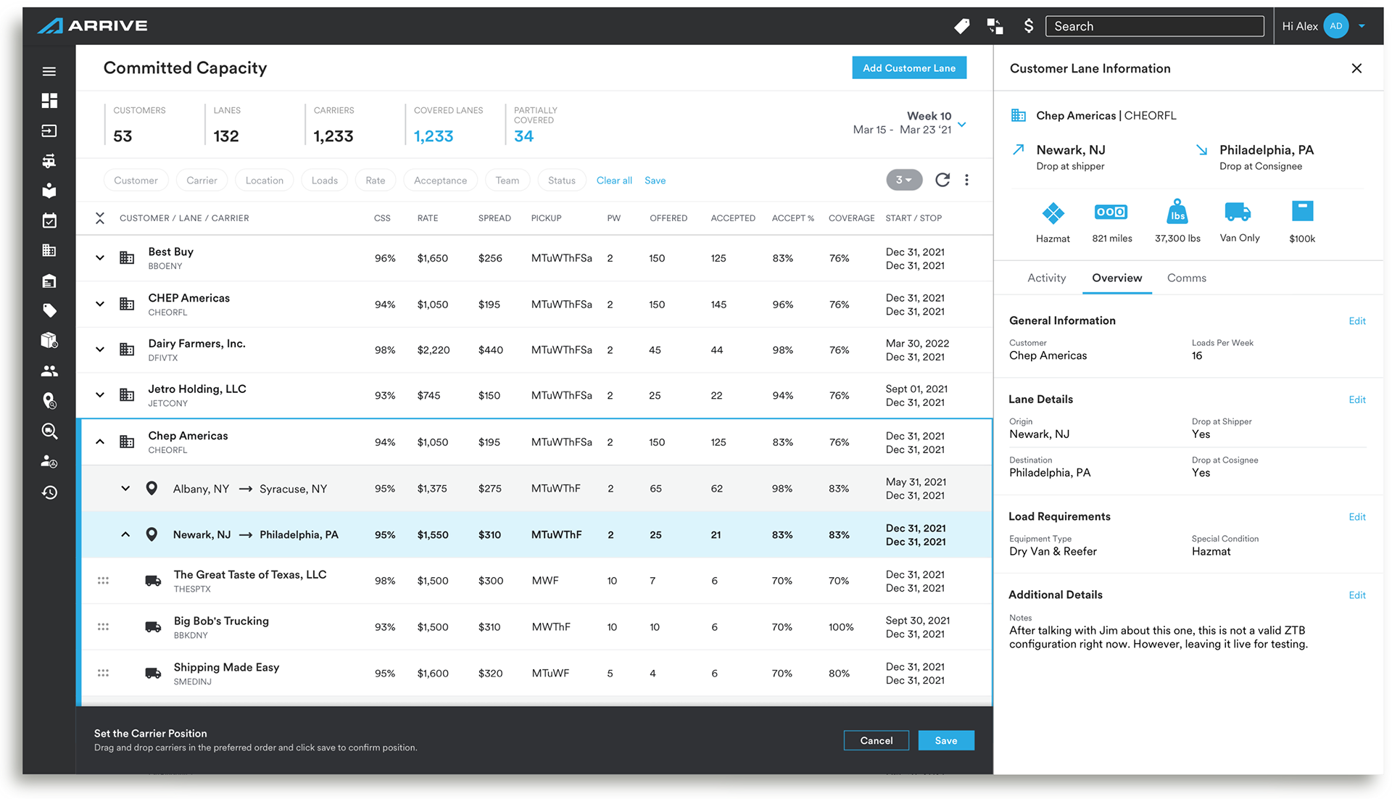Click the collapse-all X icon in table header
The width and height of the screenshot is (1392, 799).
coord(100,218)
